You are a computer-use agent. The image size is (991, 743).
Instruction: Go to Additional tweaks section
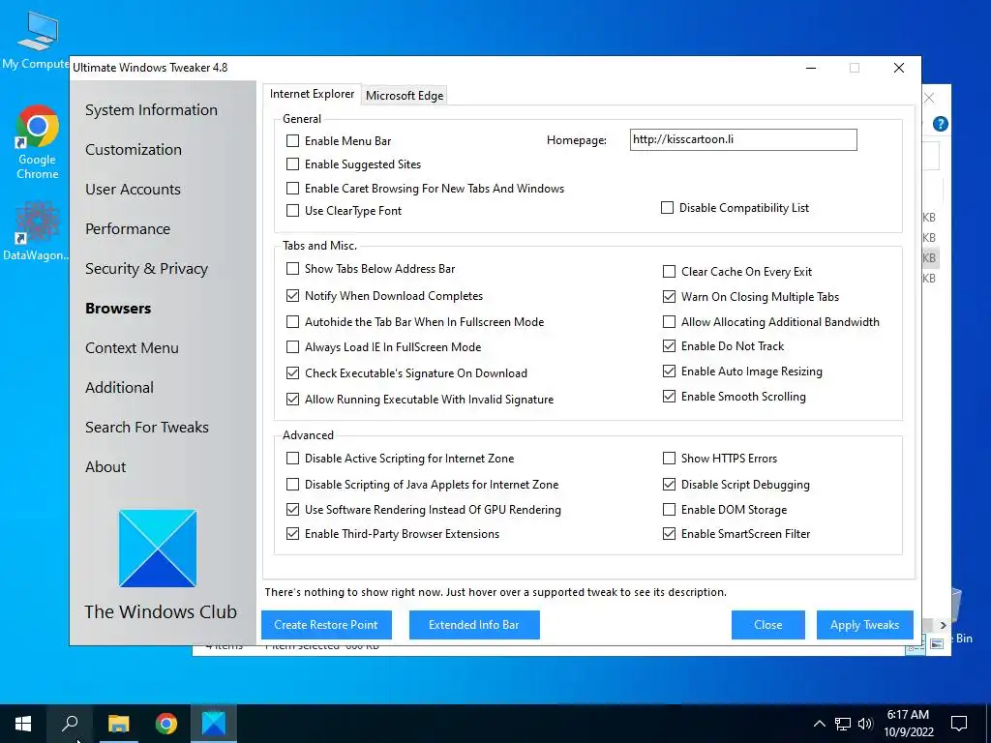[119, 387]
